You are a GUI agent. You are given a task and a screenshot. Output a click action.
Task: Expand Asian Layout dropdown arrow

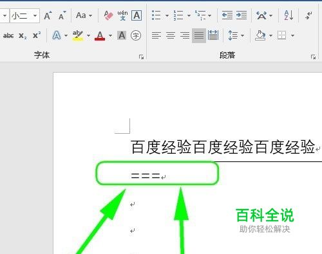(270, 15)
